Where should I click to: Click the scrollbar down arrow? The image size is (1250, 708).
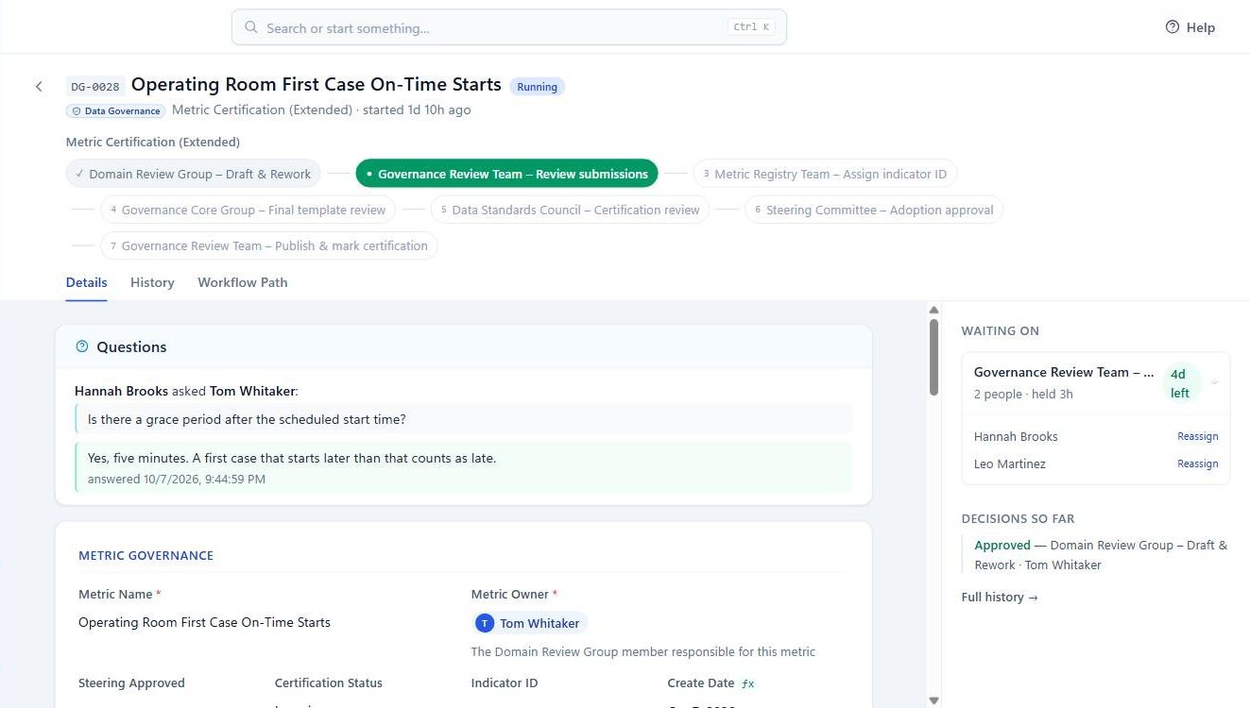(933, 700)
